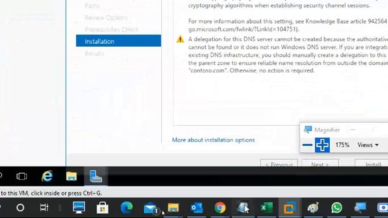388x218 pixels.
Task: Open host Task View icon
Action: point(44,208)
